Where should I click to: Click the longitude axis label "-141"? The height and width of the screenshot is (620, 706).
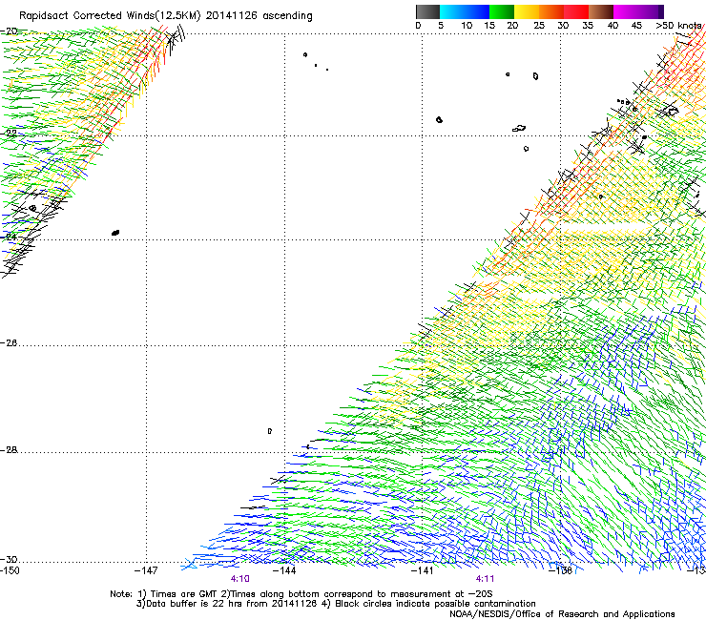(x=423, y=570)
